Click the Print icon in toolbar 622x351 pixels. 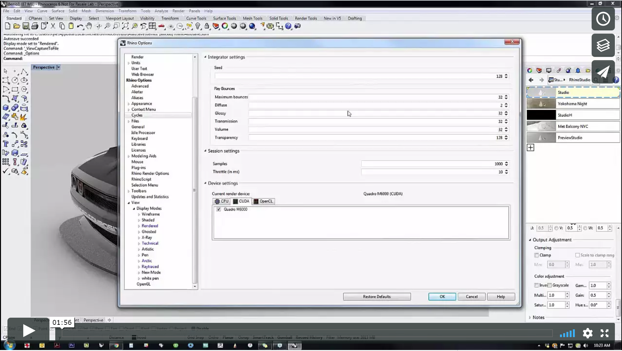click(35, 26)
